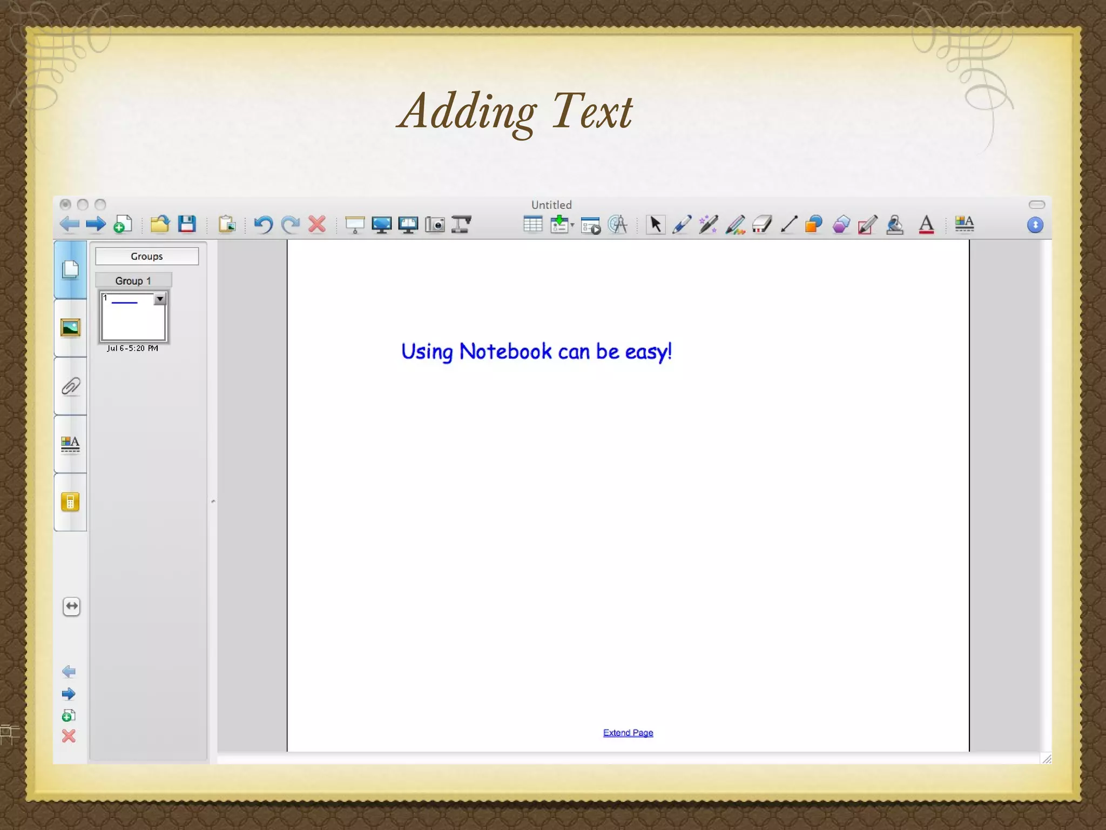The image size is (1106, 830).
Task: Select the Magic Pen tool
Action: click(709, 224)
